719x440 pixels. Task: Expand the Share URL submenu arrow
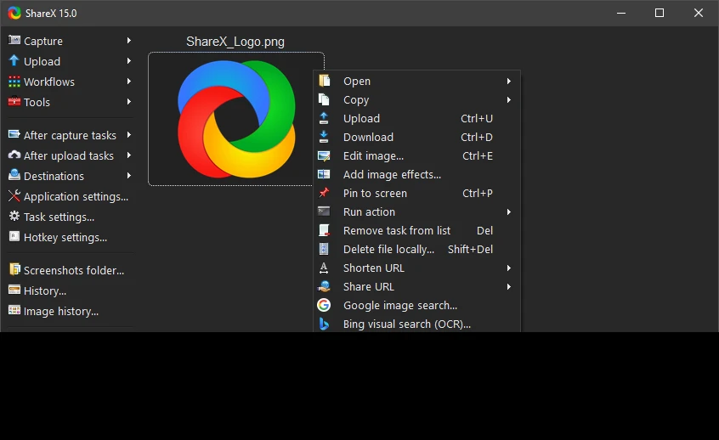click(x=508, y=287)
